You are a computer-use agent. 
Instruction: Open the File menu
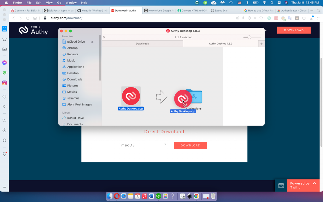click(x=29, y=3)
